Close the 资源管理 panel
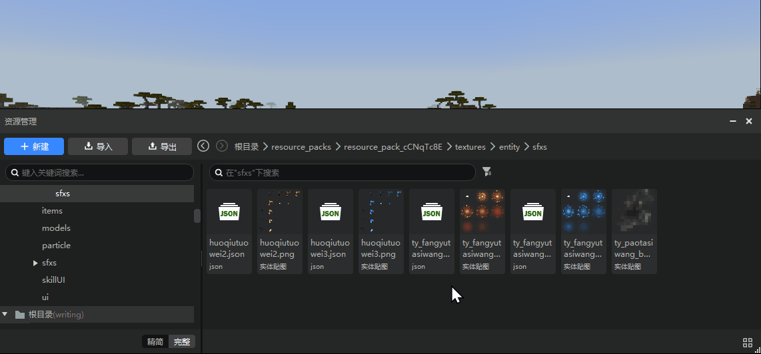 point(749,121)
